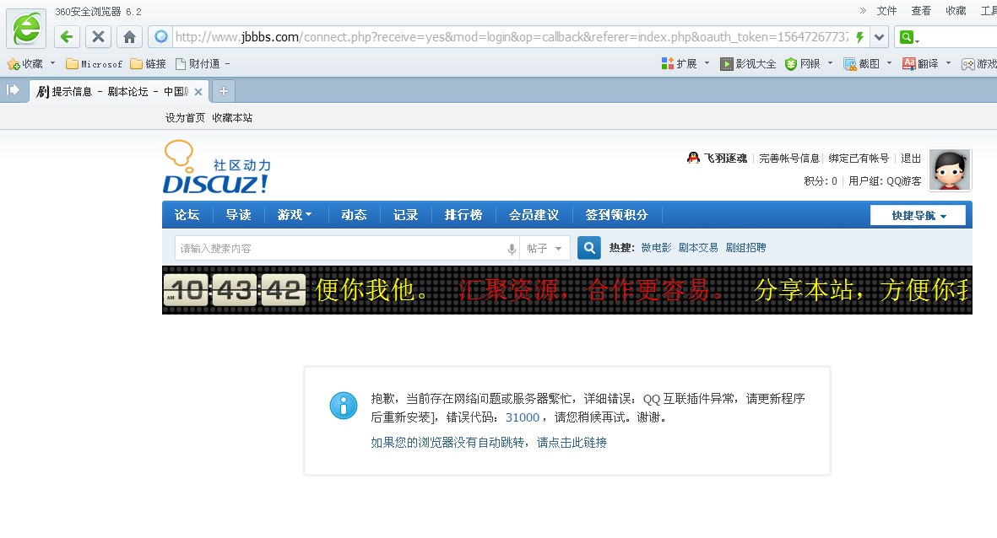
Task: Click the double-chevron menu expander
Action: [863, 11]
